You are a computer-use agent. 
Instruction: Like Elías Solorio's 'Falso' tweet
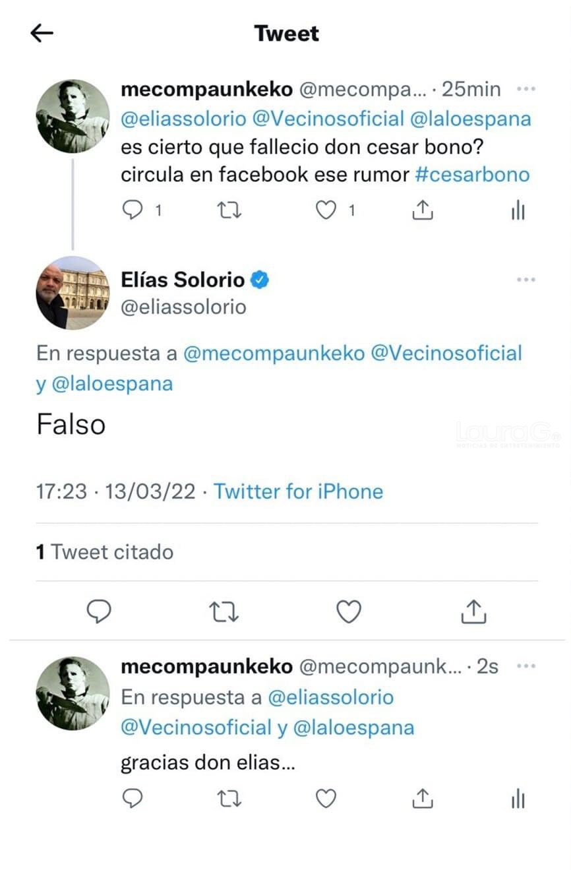(x=349, y=612)
